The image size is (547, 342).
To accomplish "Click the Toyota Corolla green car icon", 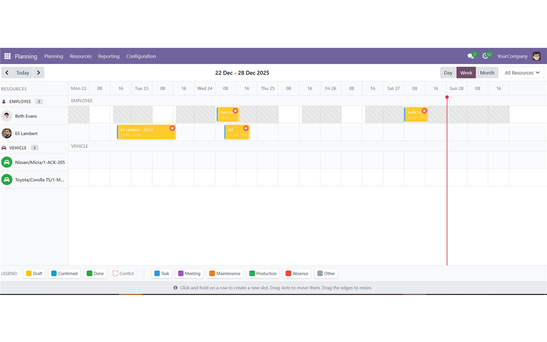I will coord(6,180).
